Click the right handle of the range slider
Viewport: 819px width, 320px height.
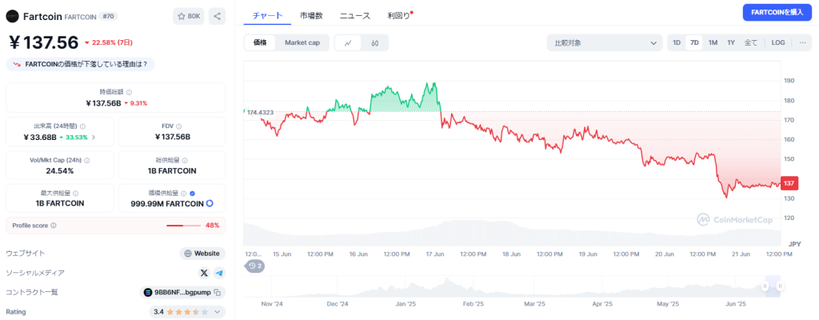[778, 286]
